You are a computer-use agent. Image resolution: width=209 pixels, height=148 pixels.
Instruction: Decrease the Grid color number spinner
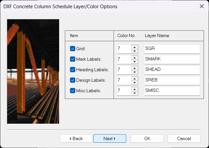click(x=134, y=51)
